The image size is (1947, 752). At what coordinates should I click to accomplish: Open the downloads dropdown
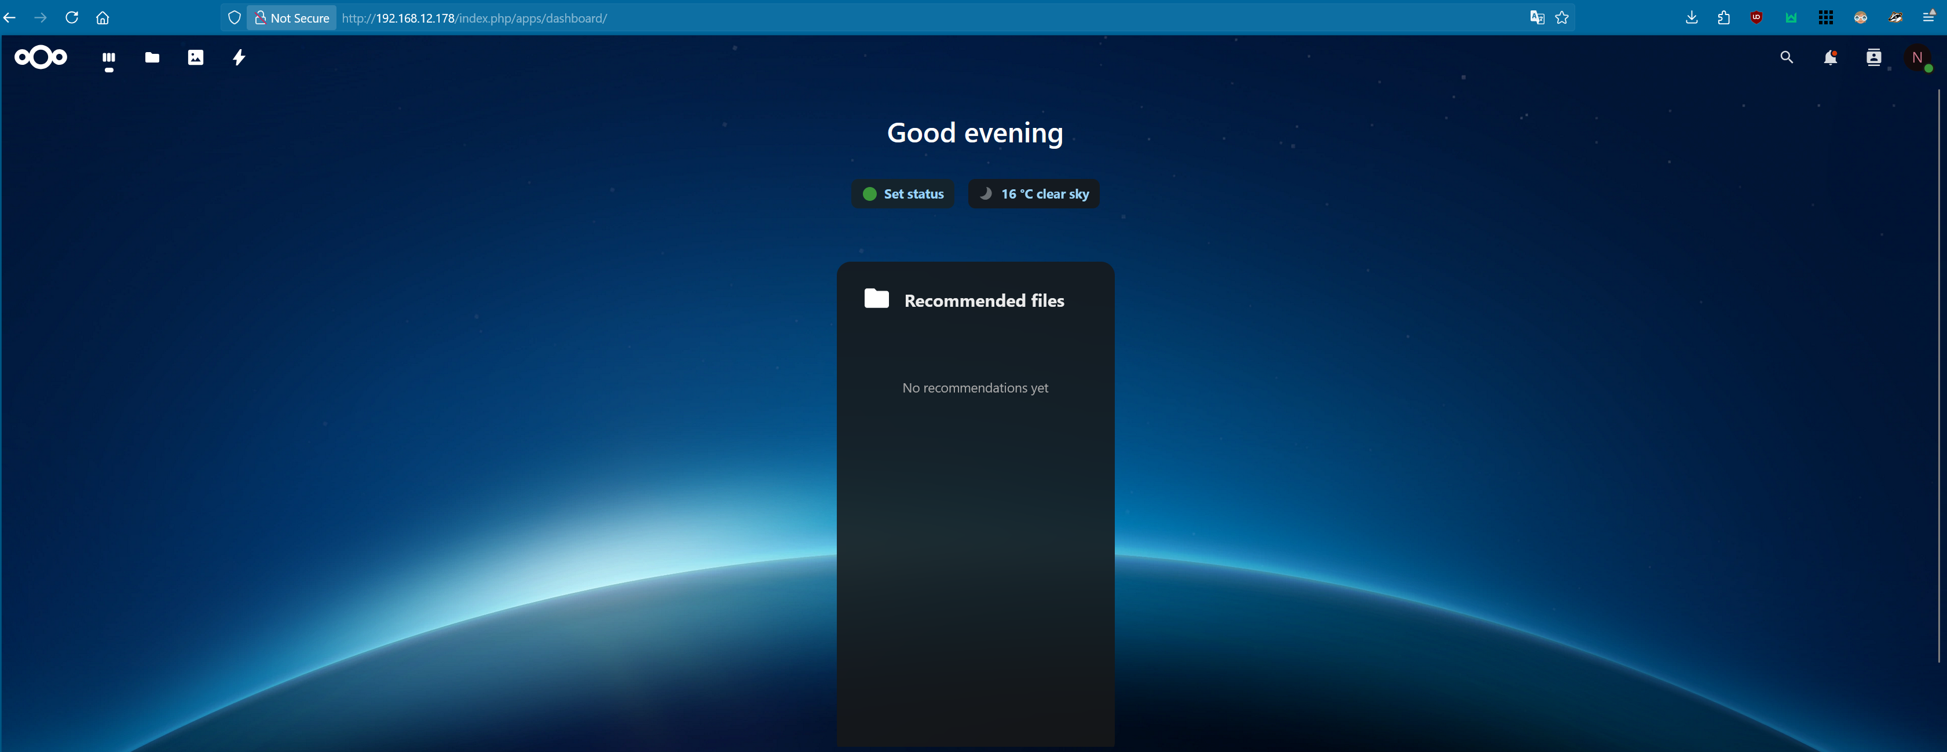pyautogui.click(x=1692, y=17)
